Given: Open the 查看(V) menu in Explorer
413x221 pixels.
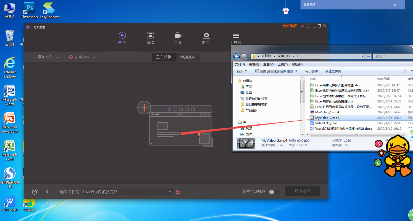Looking at the screenshot, I should coord(268,64).
